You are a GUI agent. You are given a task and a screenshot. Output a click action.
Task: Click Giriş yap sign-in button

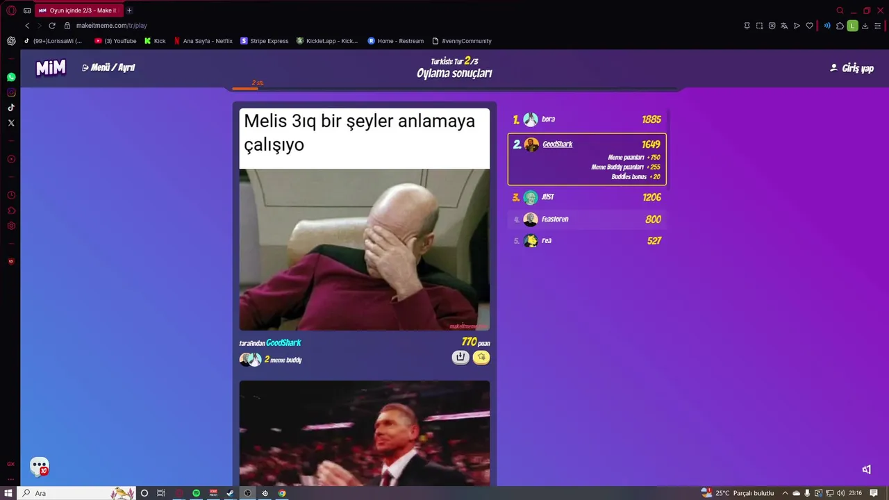coord(851,68)
